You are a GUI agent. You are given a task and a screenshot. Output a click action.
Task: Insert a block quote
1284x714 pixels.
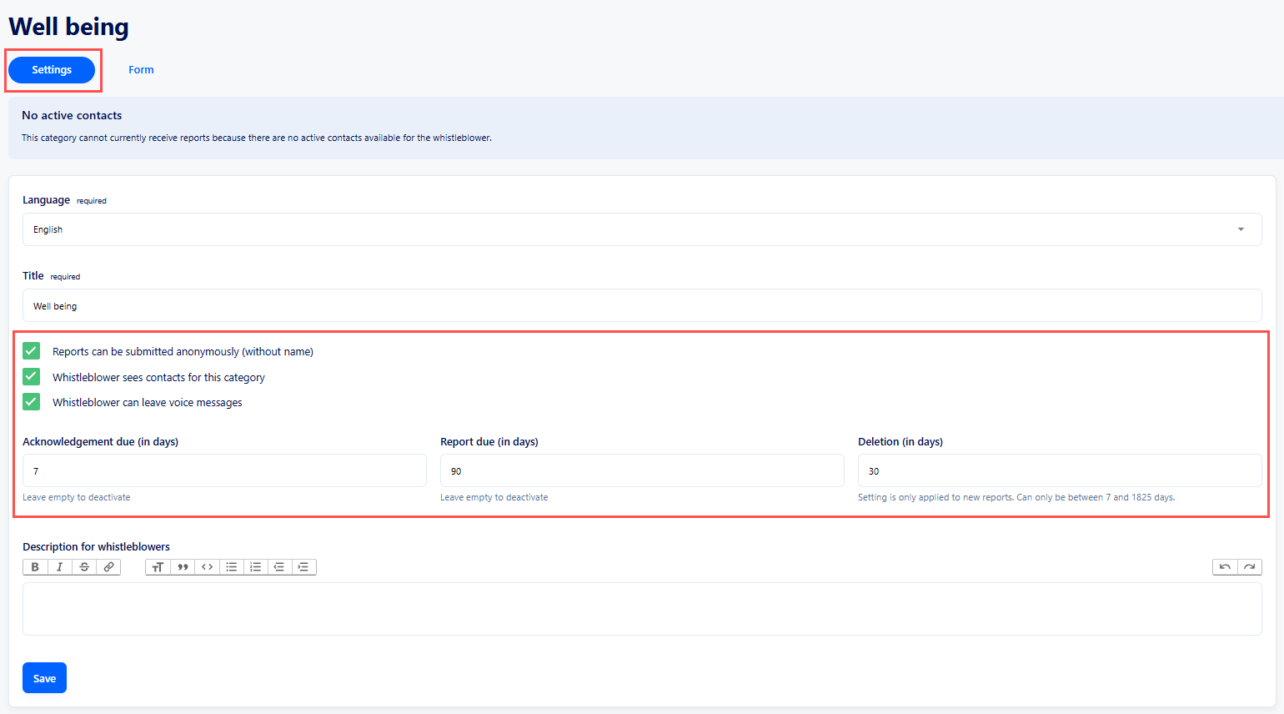[183, 567]
